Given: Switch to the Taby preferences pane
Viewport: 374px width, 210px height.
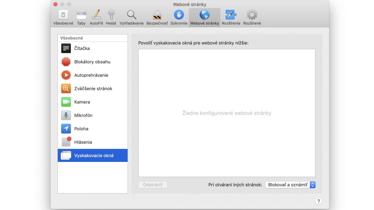Looking at the screenshot, I should [x=81, y=17].
